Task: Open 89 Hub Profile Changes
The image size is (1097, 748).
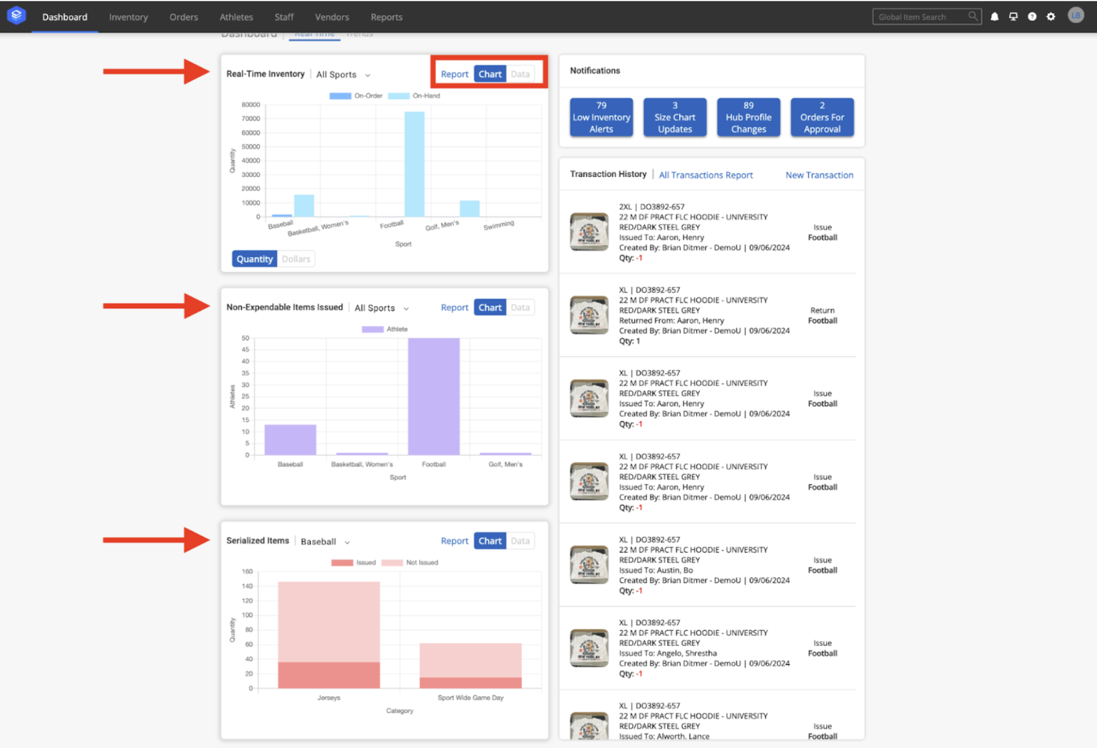Action: (749, 117)
